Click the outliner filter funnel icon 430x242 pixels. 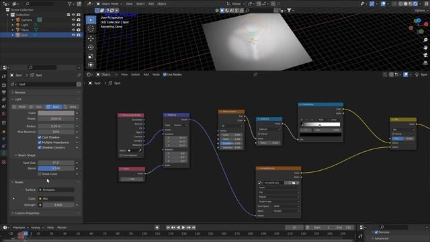click(69, 4)
